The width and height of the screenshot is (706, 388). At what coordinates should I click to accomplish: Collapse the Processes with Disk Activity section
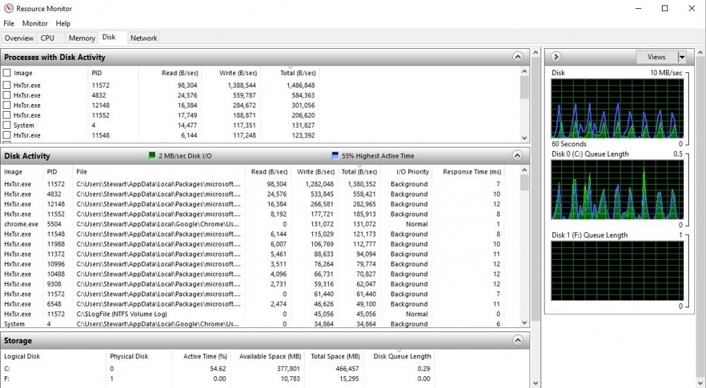click(518, 57)
